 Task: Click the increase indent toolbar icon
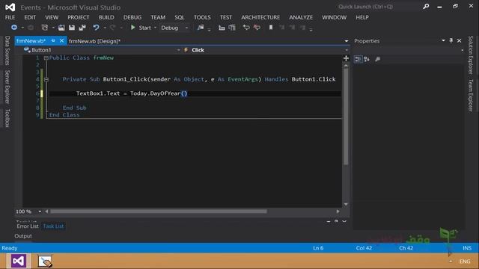tap(232, 28)
